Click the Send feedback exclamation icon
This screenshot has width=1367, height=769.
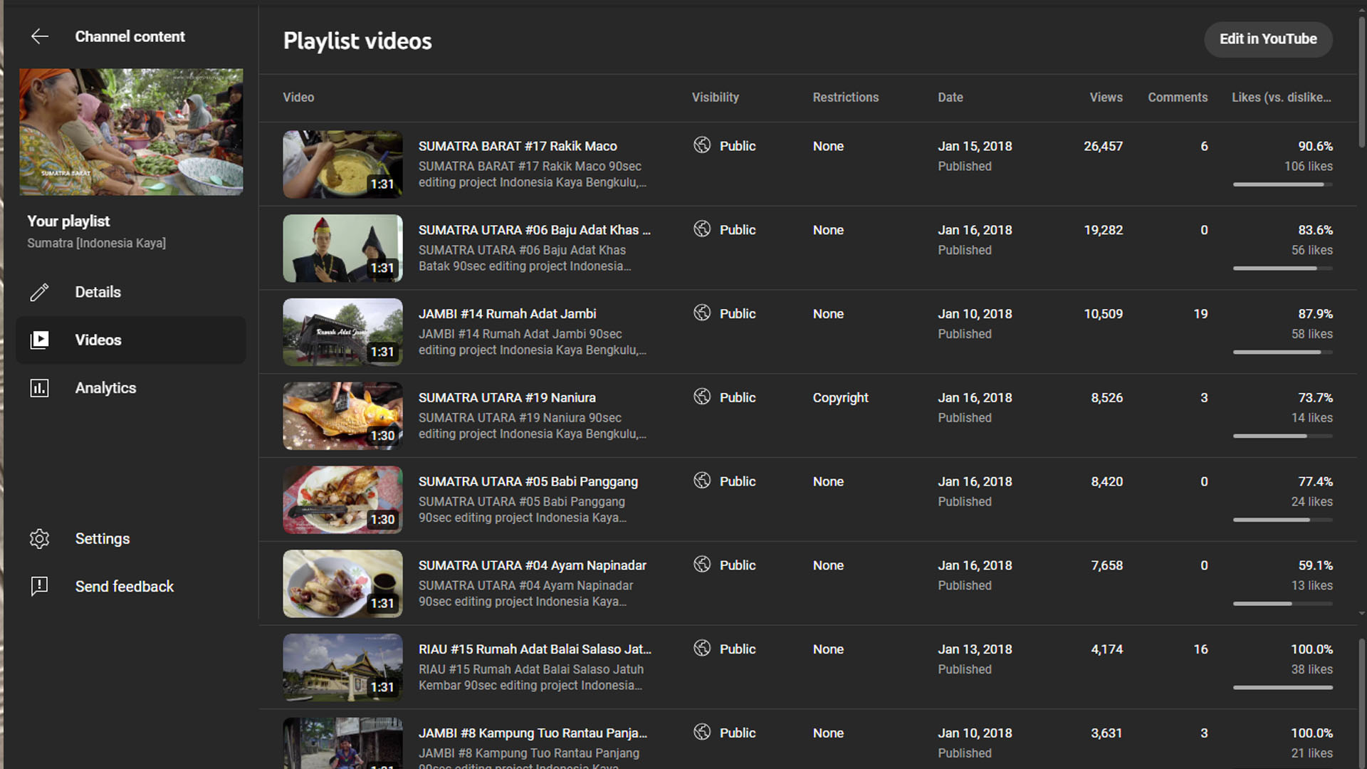[x=40, y=586]
